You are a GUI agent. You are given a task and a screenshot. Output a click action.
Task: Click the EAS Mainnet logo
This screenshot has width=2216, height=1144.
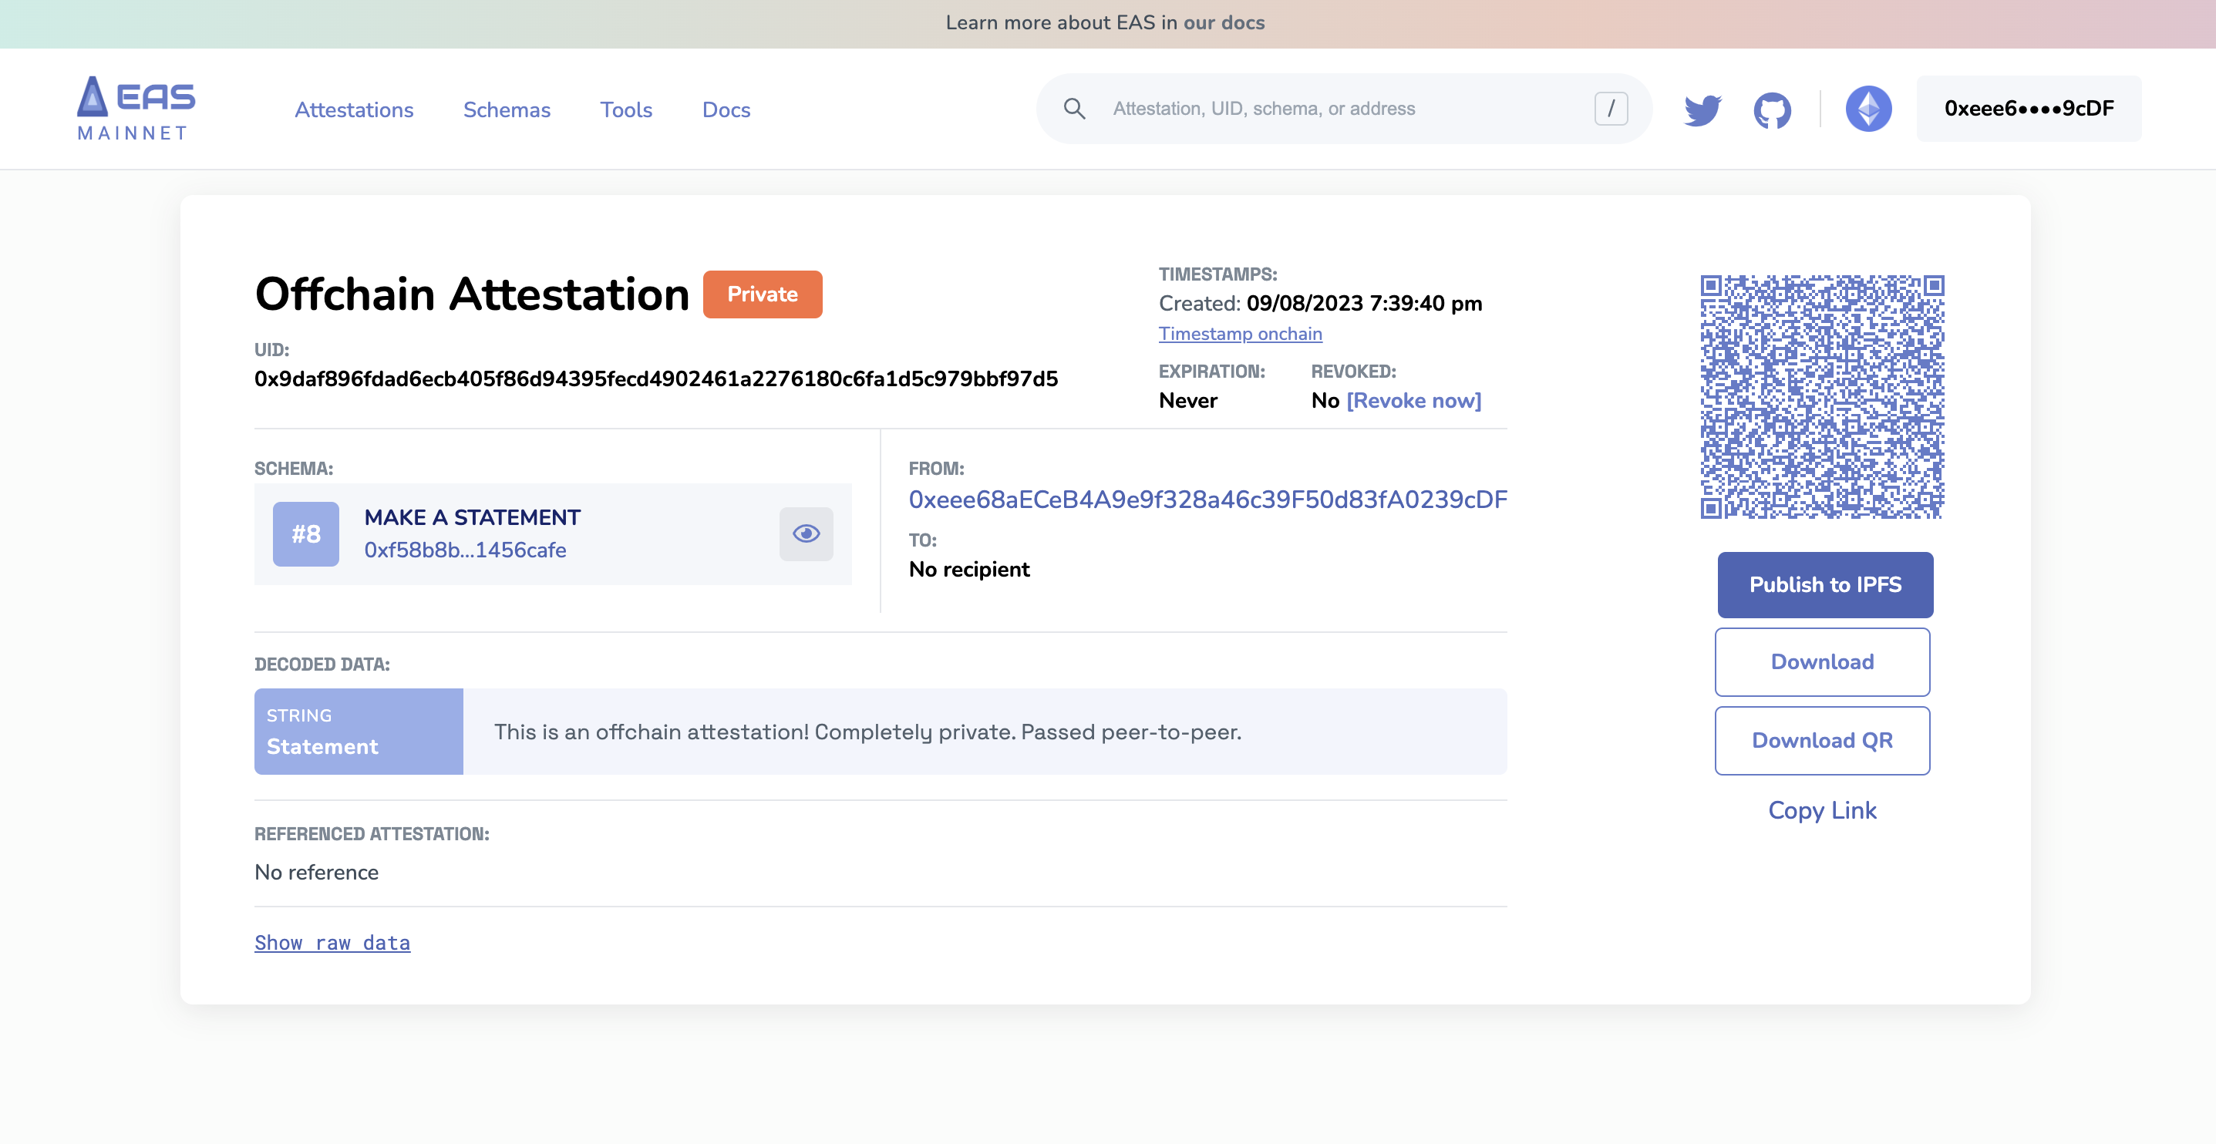click(135, 106)
